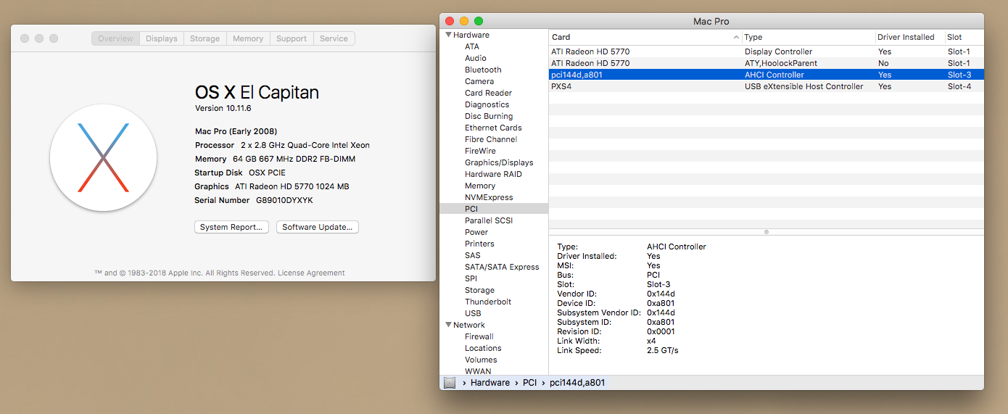Click pci144d,a801 in the path bar

577,383
